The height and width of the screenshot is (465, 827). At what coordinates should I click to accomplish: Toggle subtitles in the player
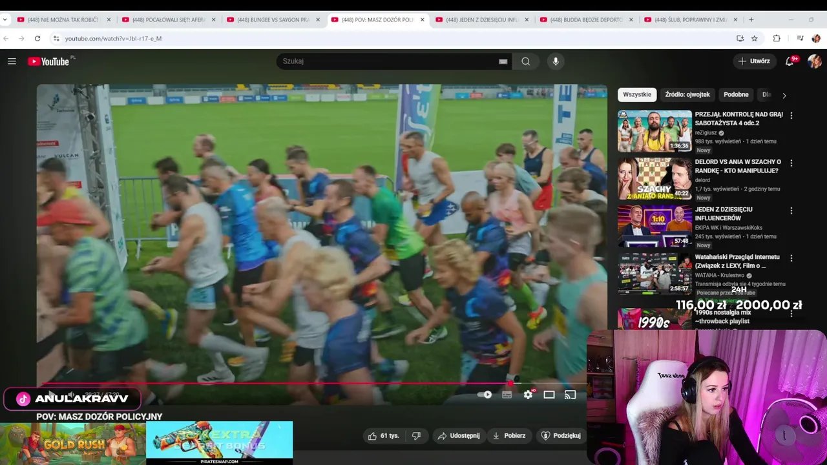point(507,395)
